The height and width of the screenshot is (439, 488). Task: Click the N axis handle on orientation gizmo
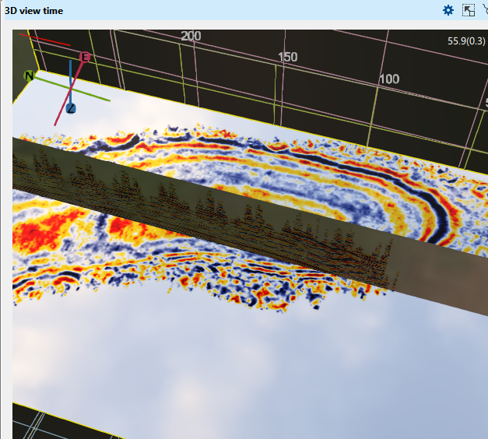click(29, 76)
